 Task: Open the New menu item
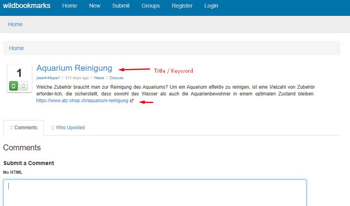(x=95, y=6)
